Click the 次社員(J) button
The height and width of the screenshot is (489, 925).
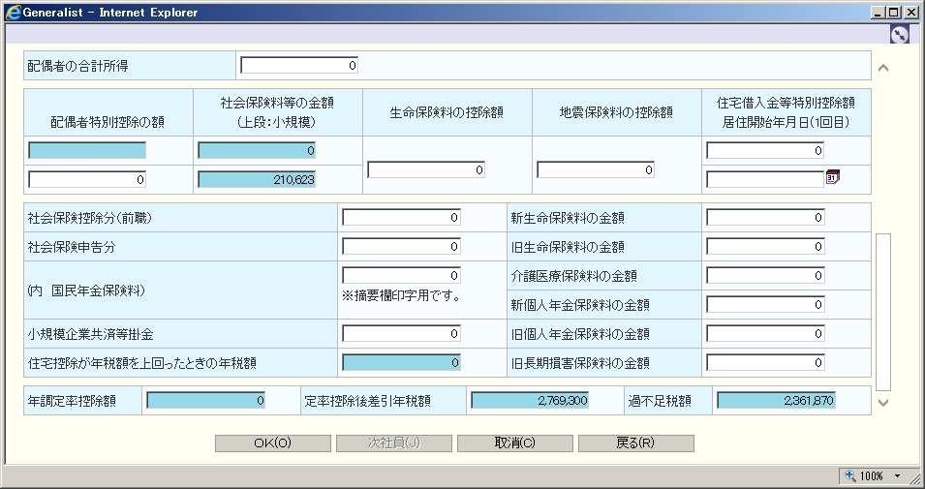pos(394,443)
